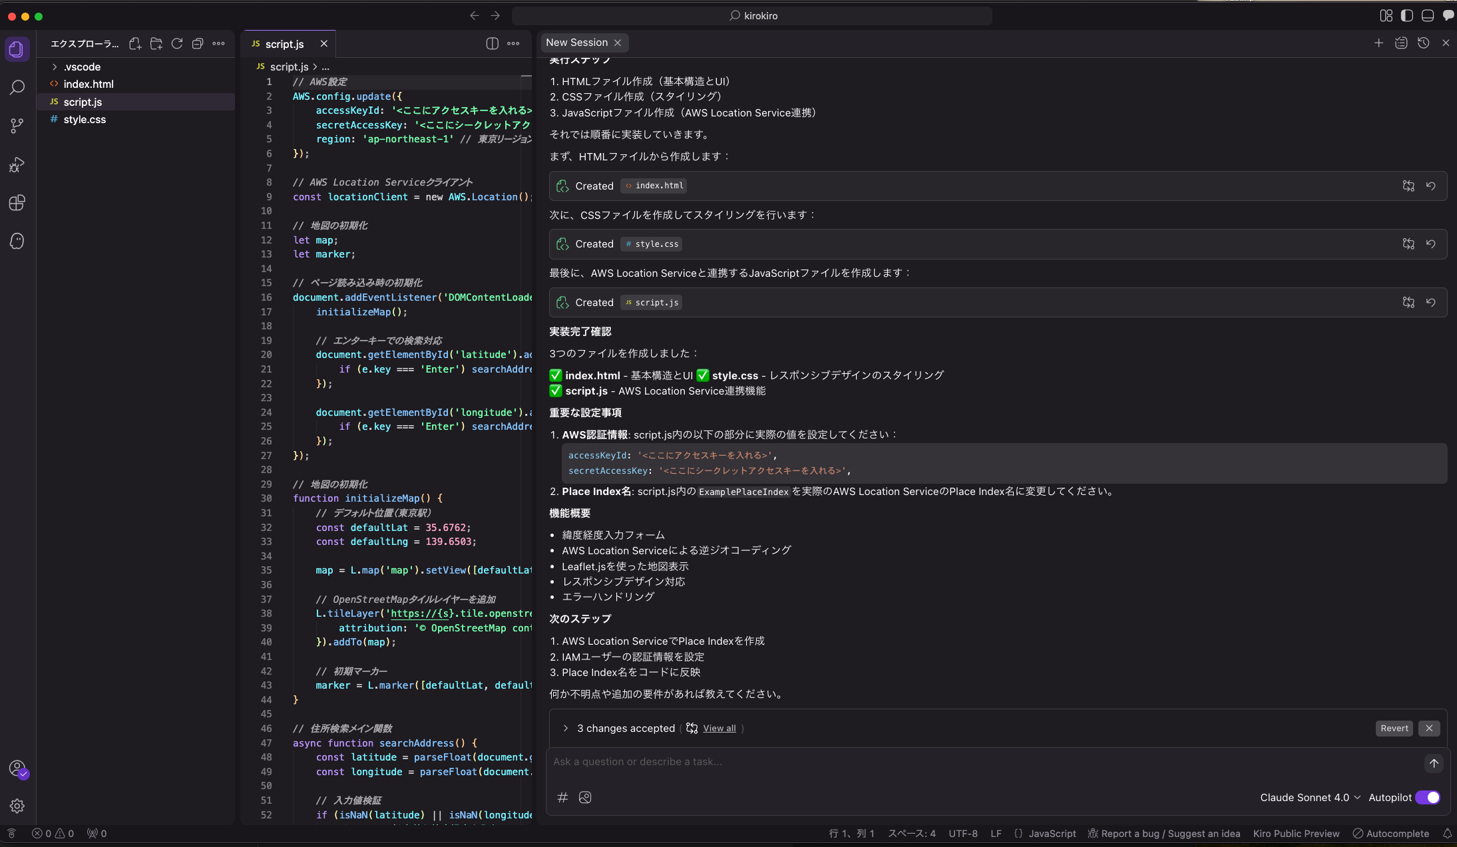Split the script.js editor to the right
1457x847 pixels.
pyautogui.click(x=492, y=44)
